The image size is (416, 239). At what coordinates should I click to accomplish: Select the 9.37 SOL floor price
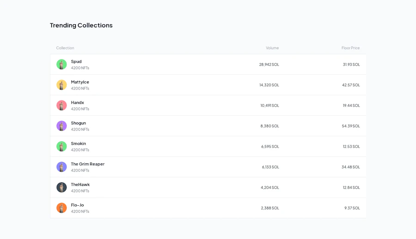click(x=352, y=208)
